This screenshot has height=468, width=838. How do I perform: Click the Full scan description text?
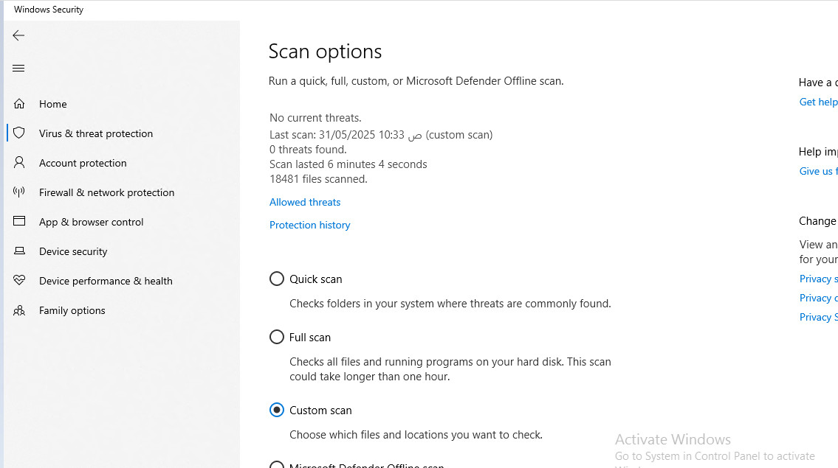pyautogui.click(x=450, y=369)
